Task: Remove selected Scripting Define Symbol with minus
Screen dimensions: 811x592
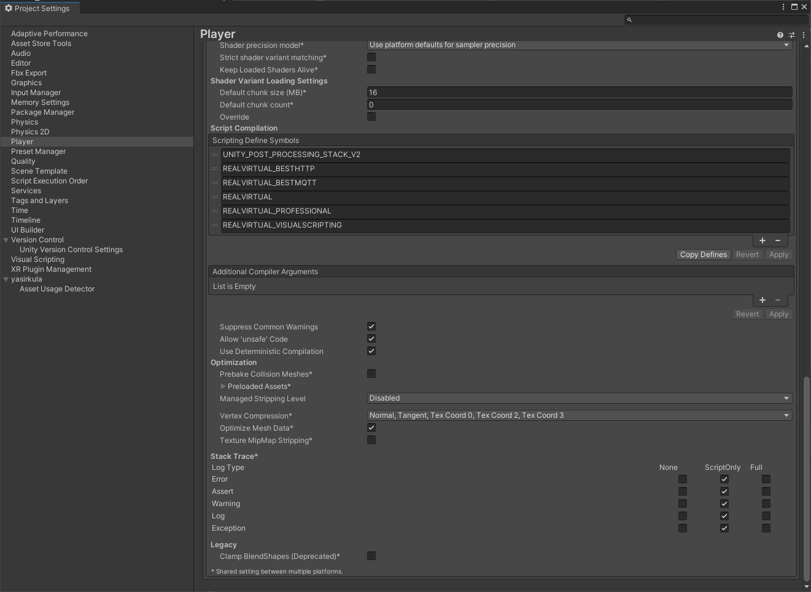Action: point(778,240)
